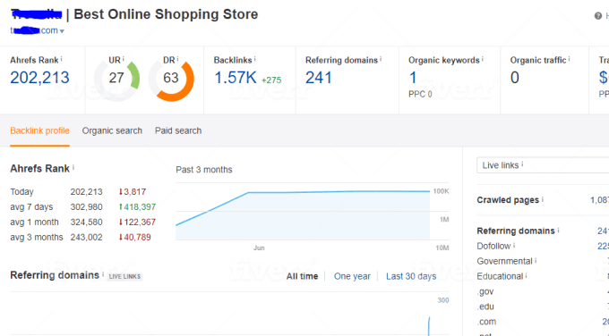Click the info icon beside Crawled pages
Image resolution: width=609 pixels, height=336 pixels.
click(543, 199)
